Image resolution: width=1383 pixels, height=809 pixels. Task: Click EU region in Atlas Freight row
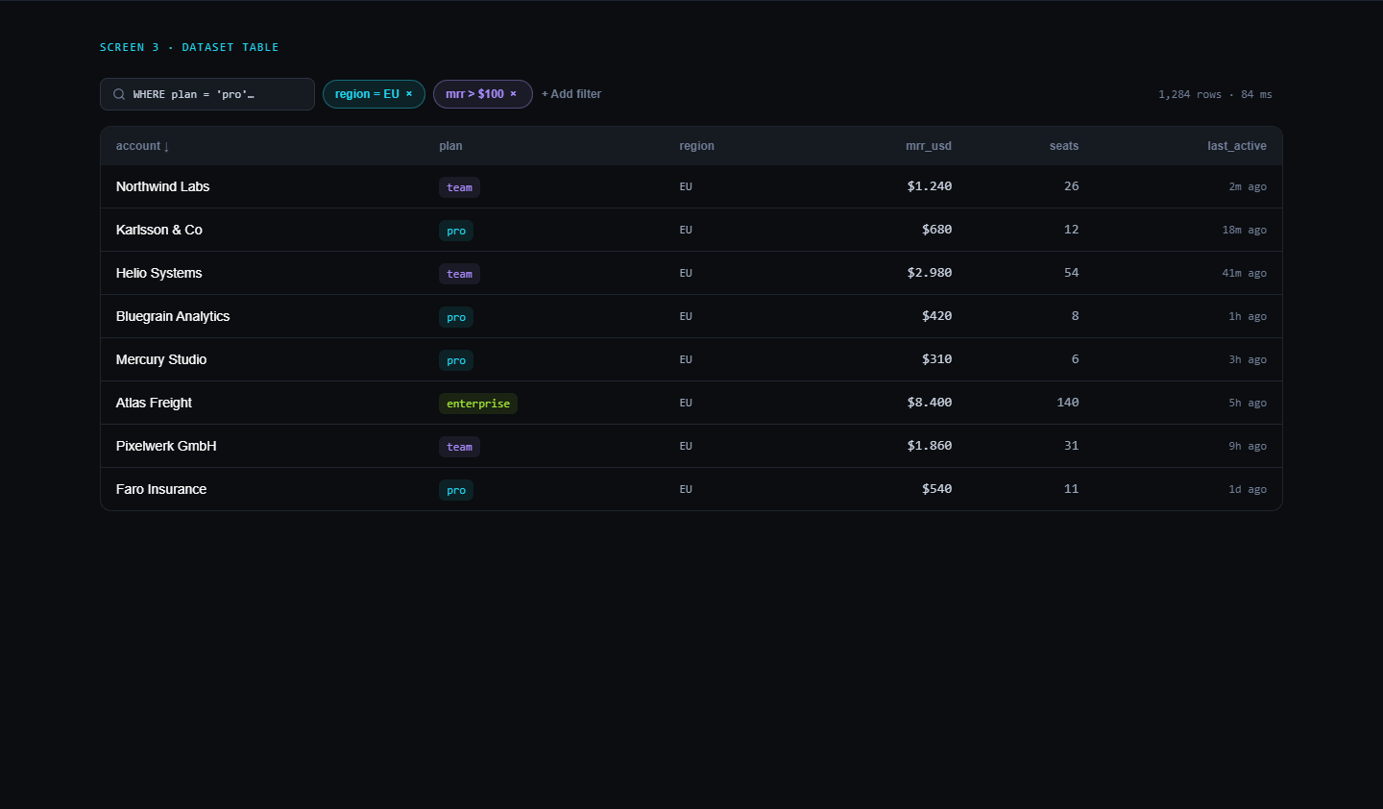point(686,403)
